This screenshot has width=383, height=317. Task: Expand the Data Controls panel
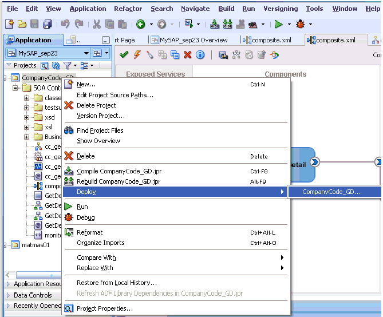pyautogui.click(x=9, y=295)
